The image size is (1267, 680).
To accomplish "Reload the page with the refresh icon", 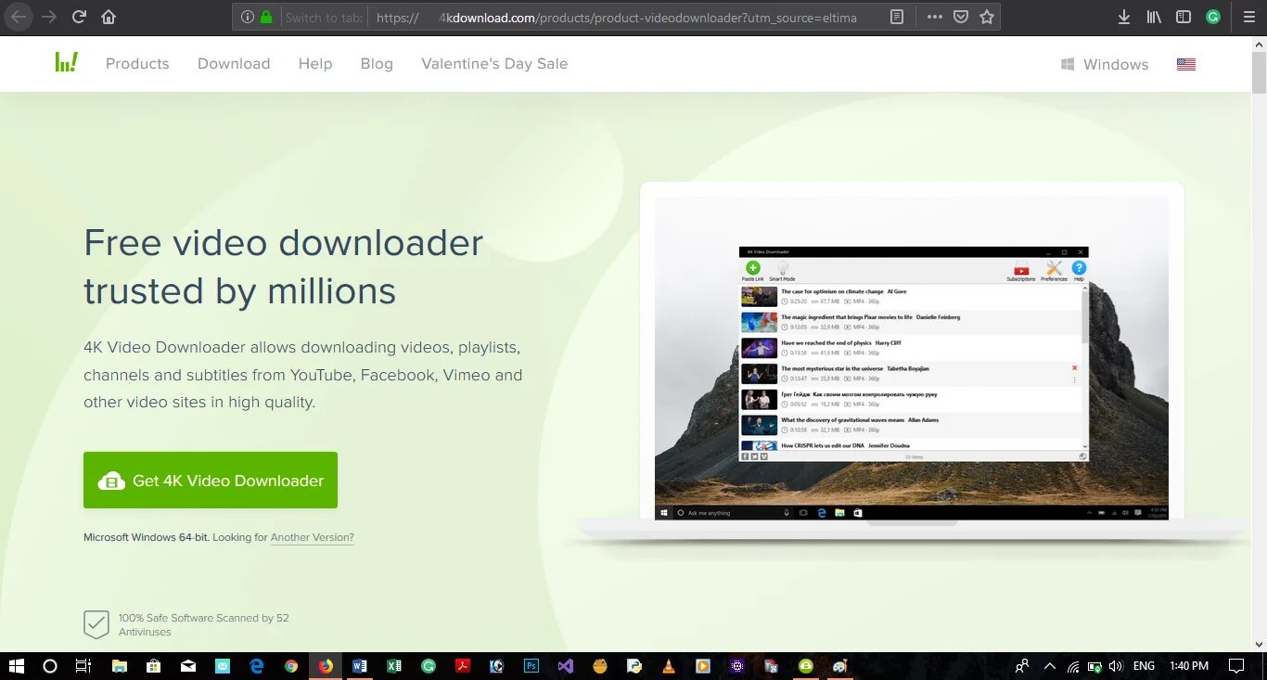I will [x=80, y=17].
